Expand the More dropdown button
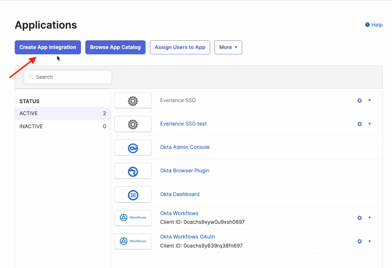The image size is (392, 268). tap(228, 47)
